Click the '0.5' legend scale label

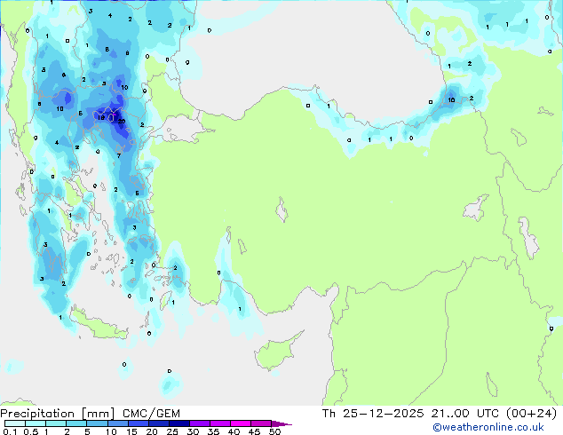31,431
